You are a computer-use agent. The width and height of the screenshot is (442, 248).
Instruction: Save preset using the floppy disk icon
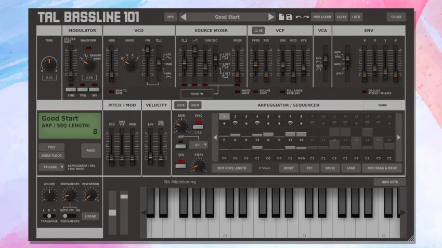289,17
